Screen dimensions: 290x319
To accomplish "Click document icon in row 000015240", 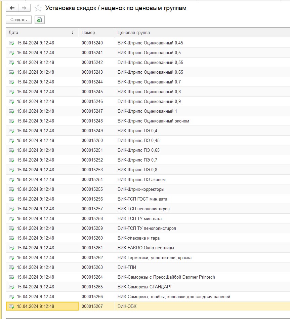I will pos(12,43).
